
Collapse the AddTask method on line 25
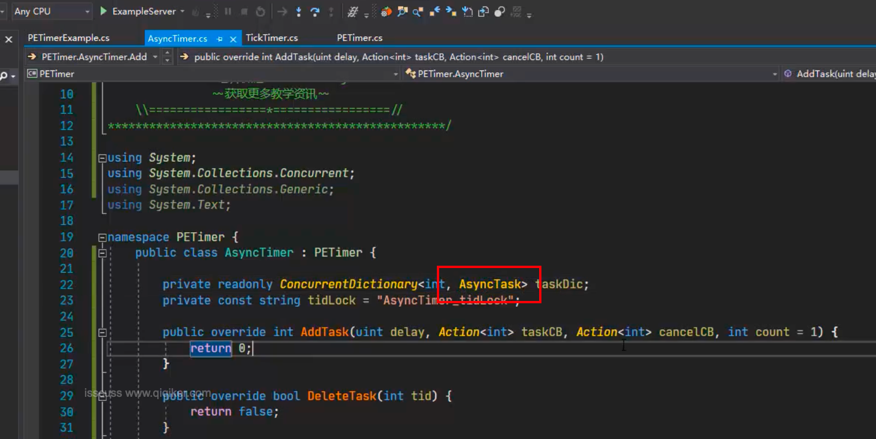coord(102,332)
